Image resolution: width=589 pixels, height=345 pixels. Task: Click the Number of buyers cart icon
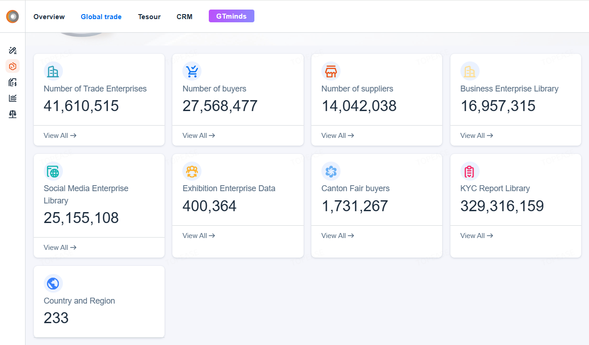click(192, 71)
